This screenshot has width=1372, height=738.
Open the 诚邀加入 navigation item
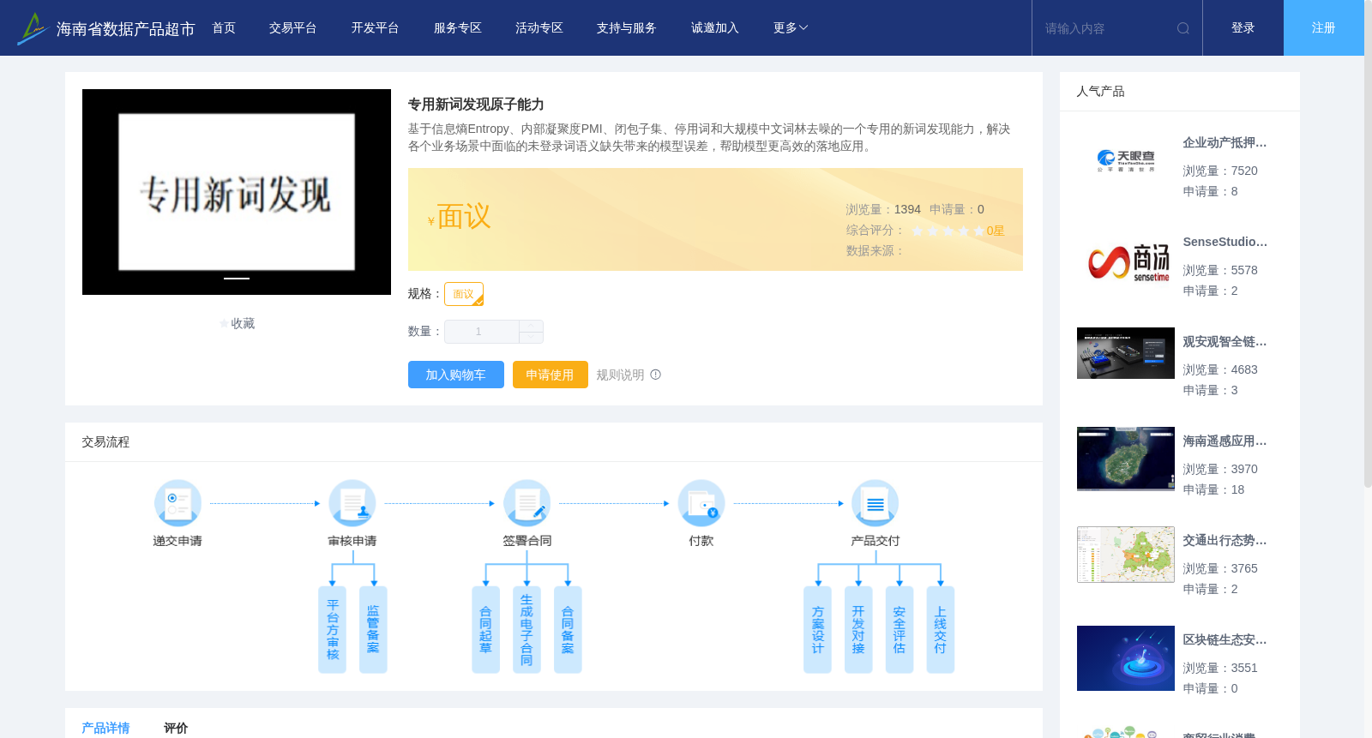[715, 28]
